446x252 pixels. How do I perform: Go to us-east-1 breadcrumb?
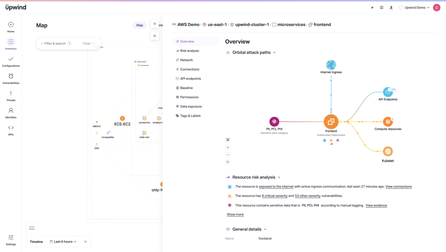point(217,25)
